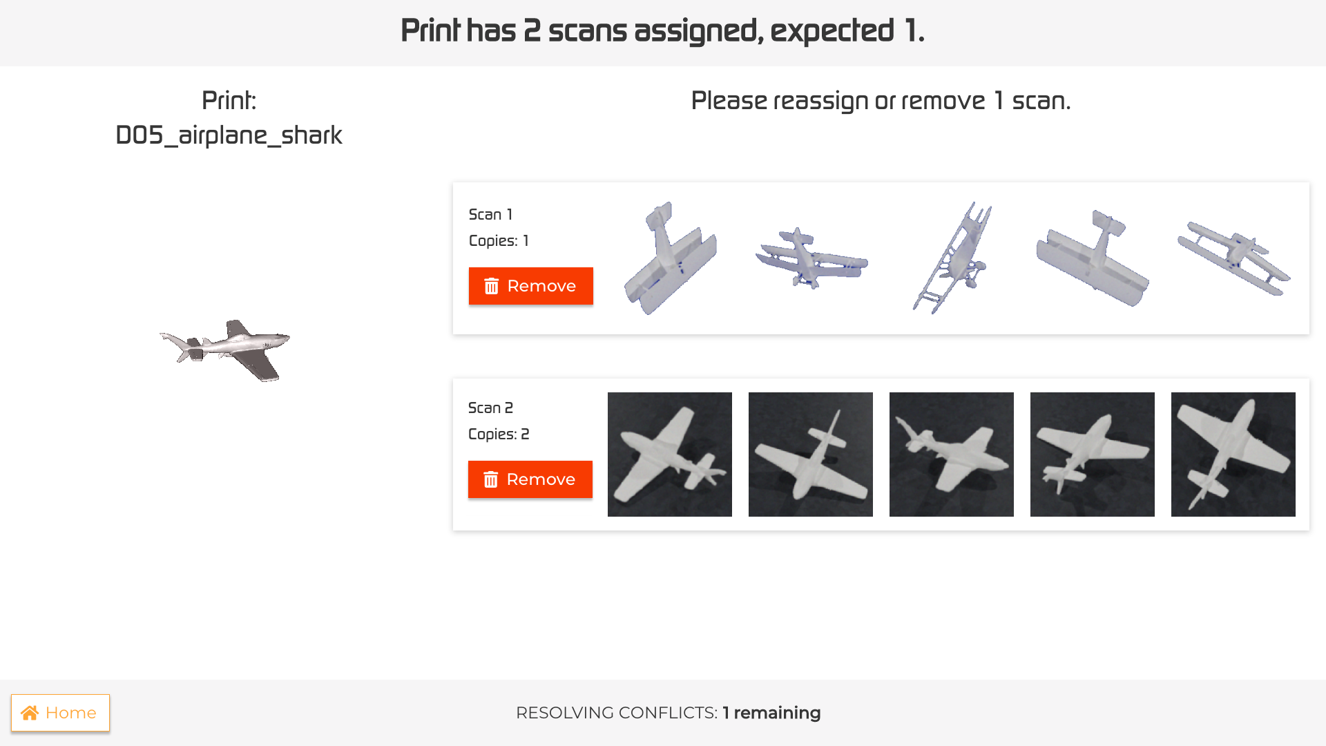This screenshot has height=746, width=1326.
Task: Click the trash icon on Scan 1 Remove button
Action: pos(492,286)
